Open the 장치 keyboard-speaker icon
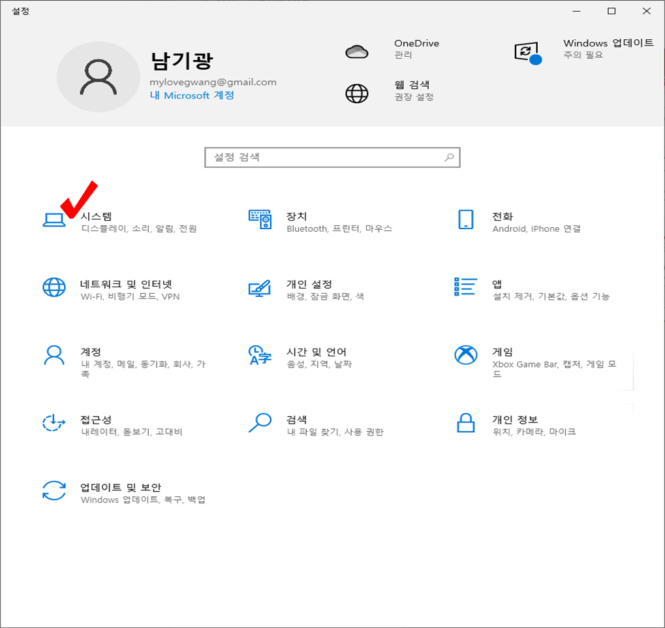Viewport: 665px width, 628px height. click(260, 219)
